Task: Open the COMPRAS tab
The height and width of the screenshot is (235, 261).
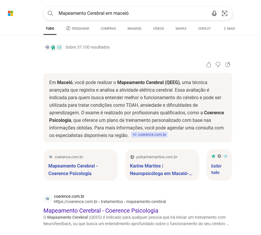Action: (x=108, y=29)
